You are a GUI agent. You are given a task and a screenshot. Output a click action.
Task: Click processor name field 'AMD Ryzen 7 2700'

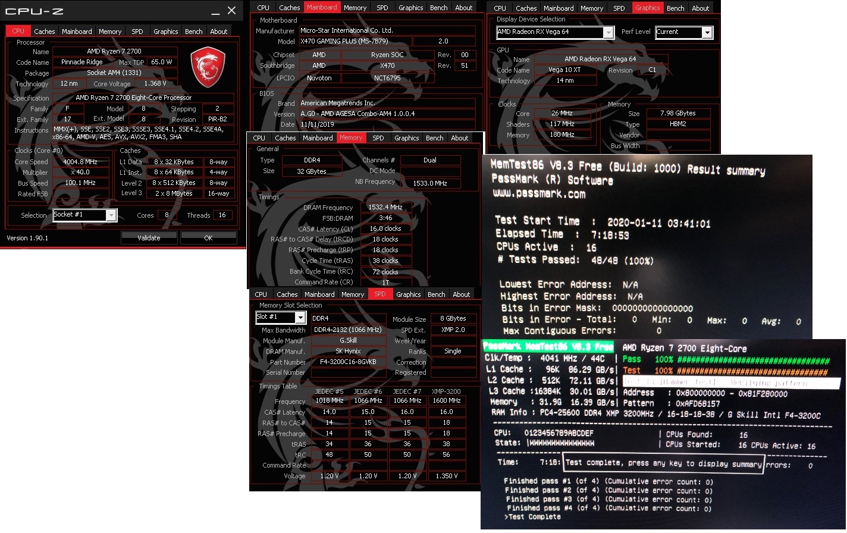point(115,51)
